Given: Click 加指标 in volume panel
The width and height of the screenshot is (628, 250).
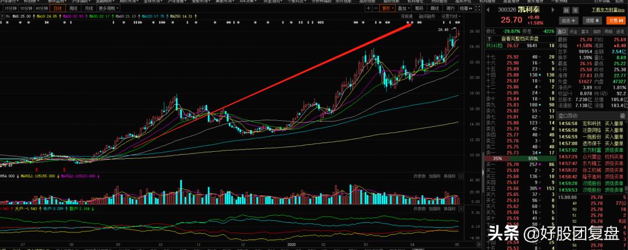Looking at the screenshot, I should (434, 176).
